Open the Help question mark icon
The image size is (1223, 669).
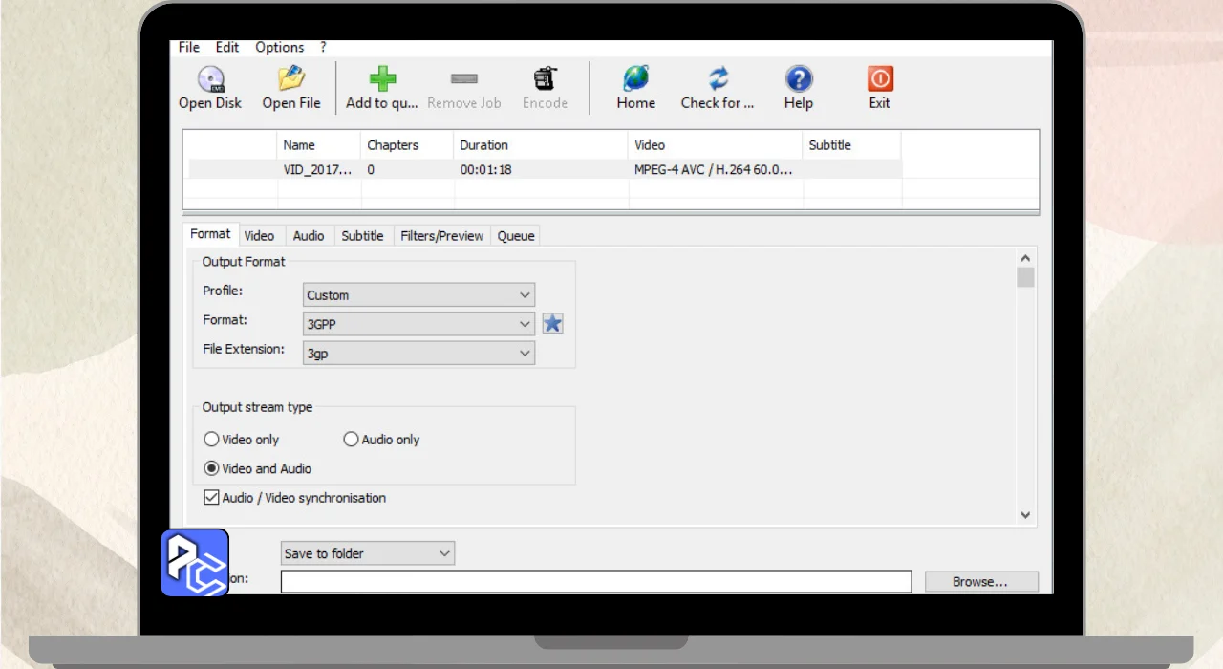pos(798,79)
